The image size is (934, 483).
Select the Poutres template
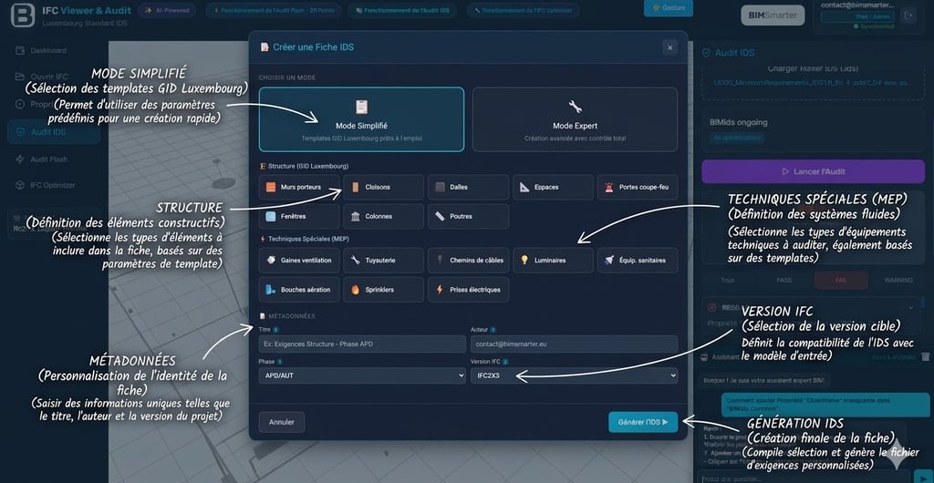[x=468, y=217]
